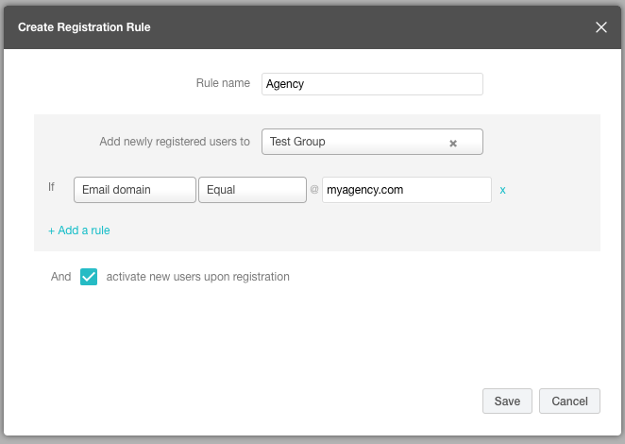
Task: Cancel creating the registration rule
Action: tap(569, 401)
